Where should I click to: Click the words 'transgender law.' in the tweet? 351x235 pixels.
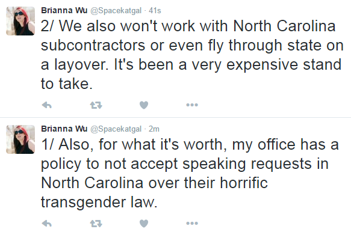(99, 203)
